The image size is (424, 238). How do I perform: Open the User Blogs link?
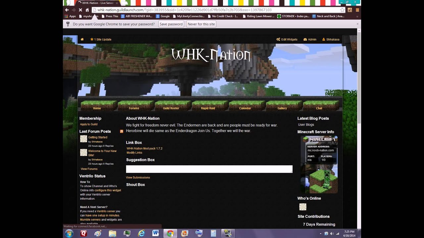point(306,125)
